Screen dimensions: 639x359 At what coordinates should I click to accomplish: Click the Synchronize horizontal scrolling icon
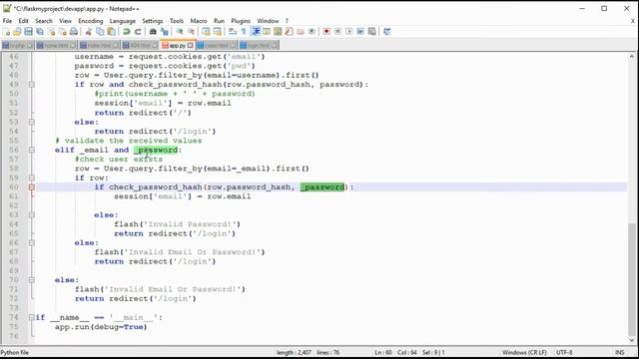pyautogui.click(x=218, y=32)
